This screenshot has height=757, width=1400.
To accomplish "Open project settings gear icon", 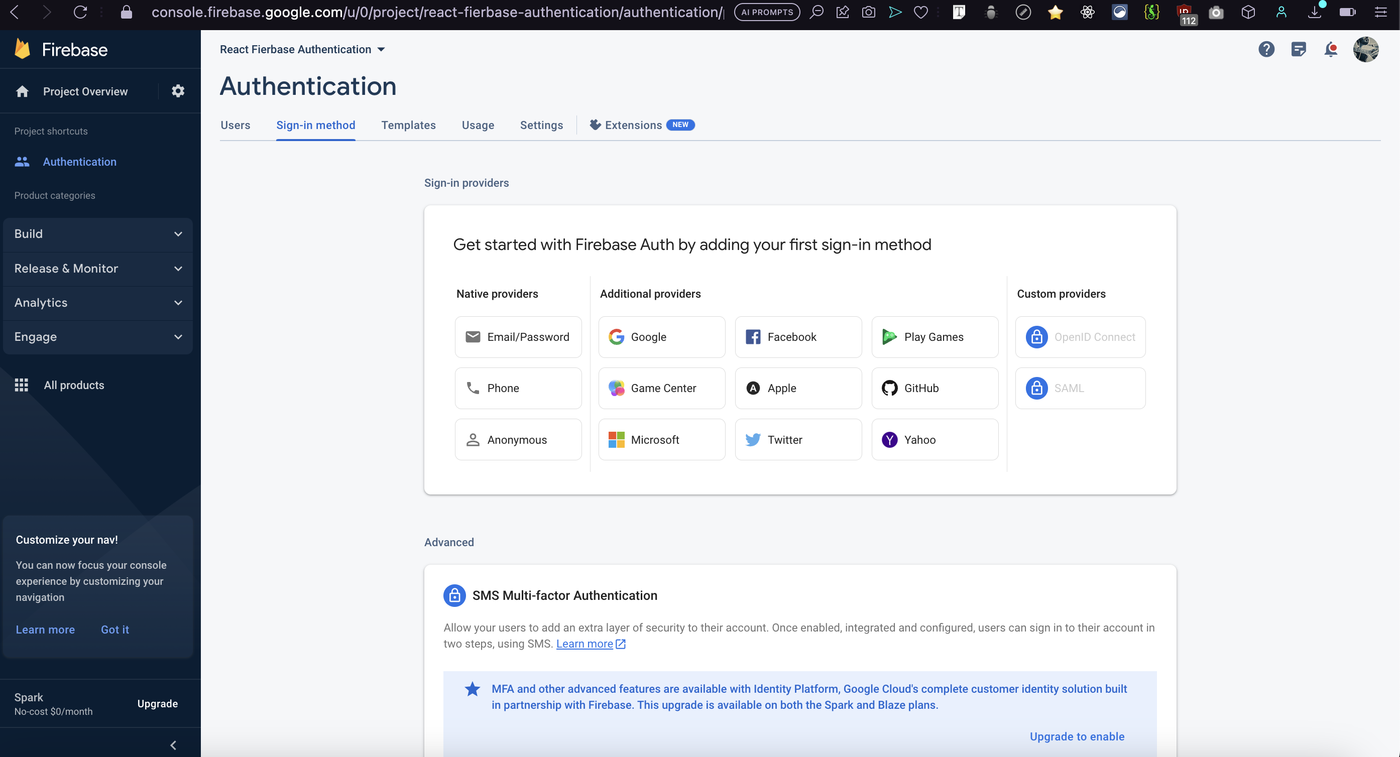I will [178, 91].
